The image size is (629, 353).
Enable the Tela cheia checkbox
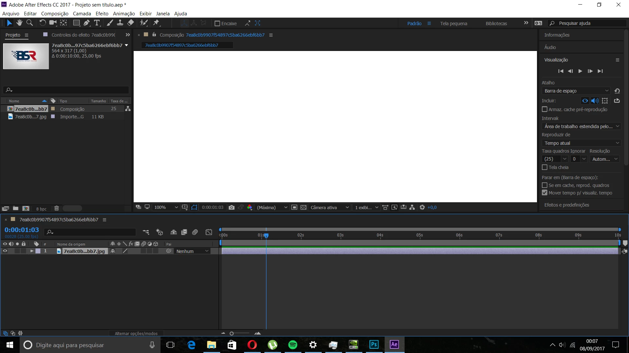544,167
